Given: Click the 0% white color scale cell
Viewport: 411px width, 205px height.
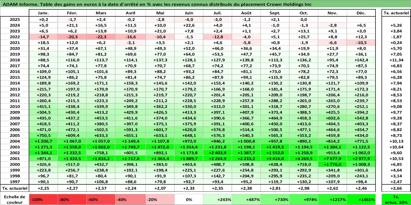Looking at the screenshot, I should [x=189, y=199].
